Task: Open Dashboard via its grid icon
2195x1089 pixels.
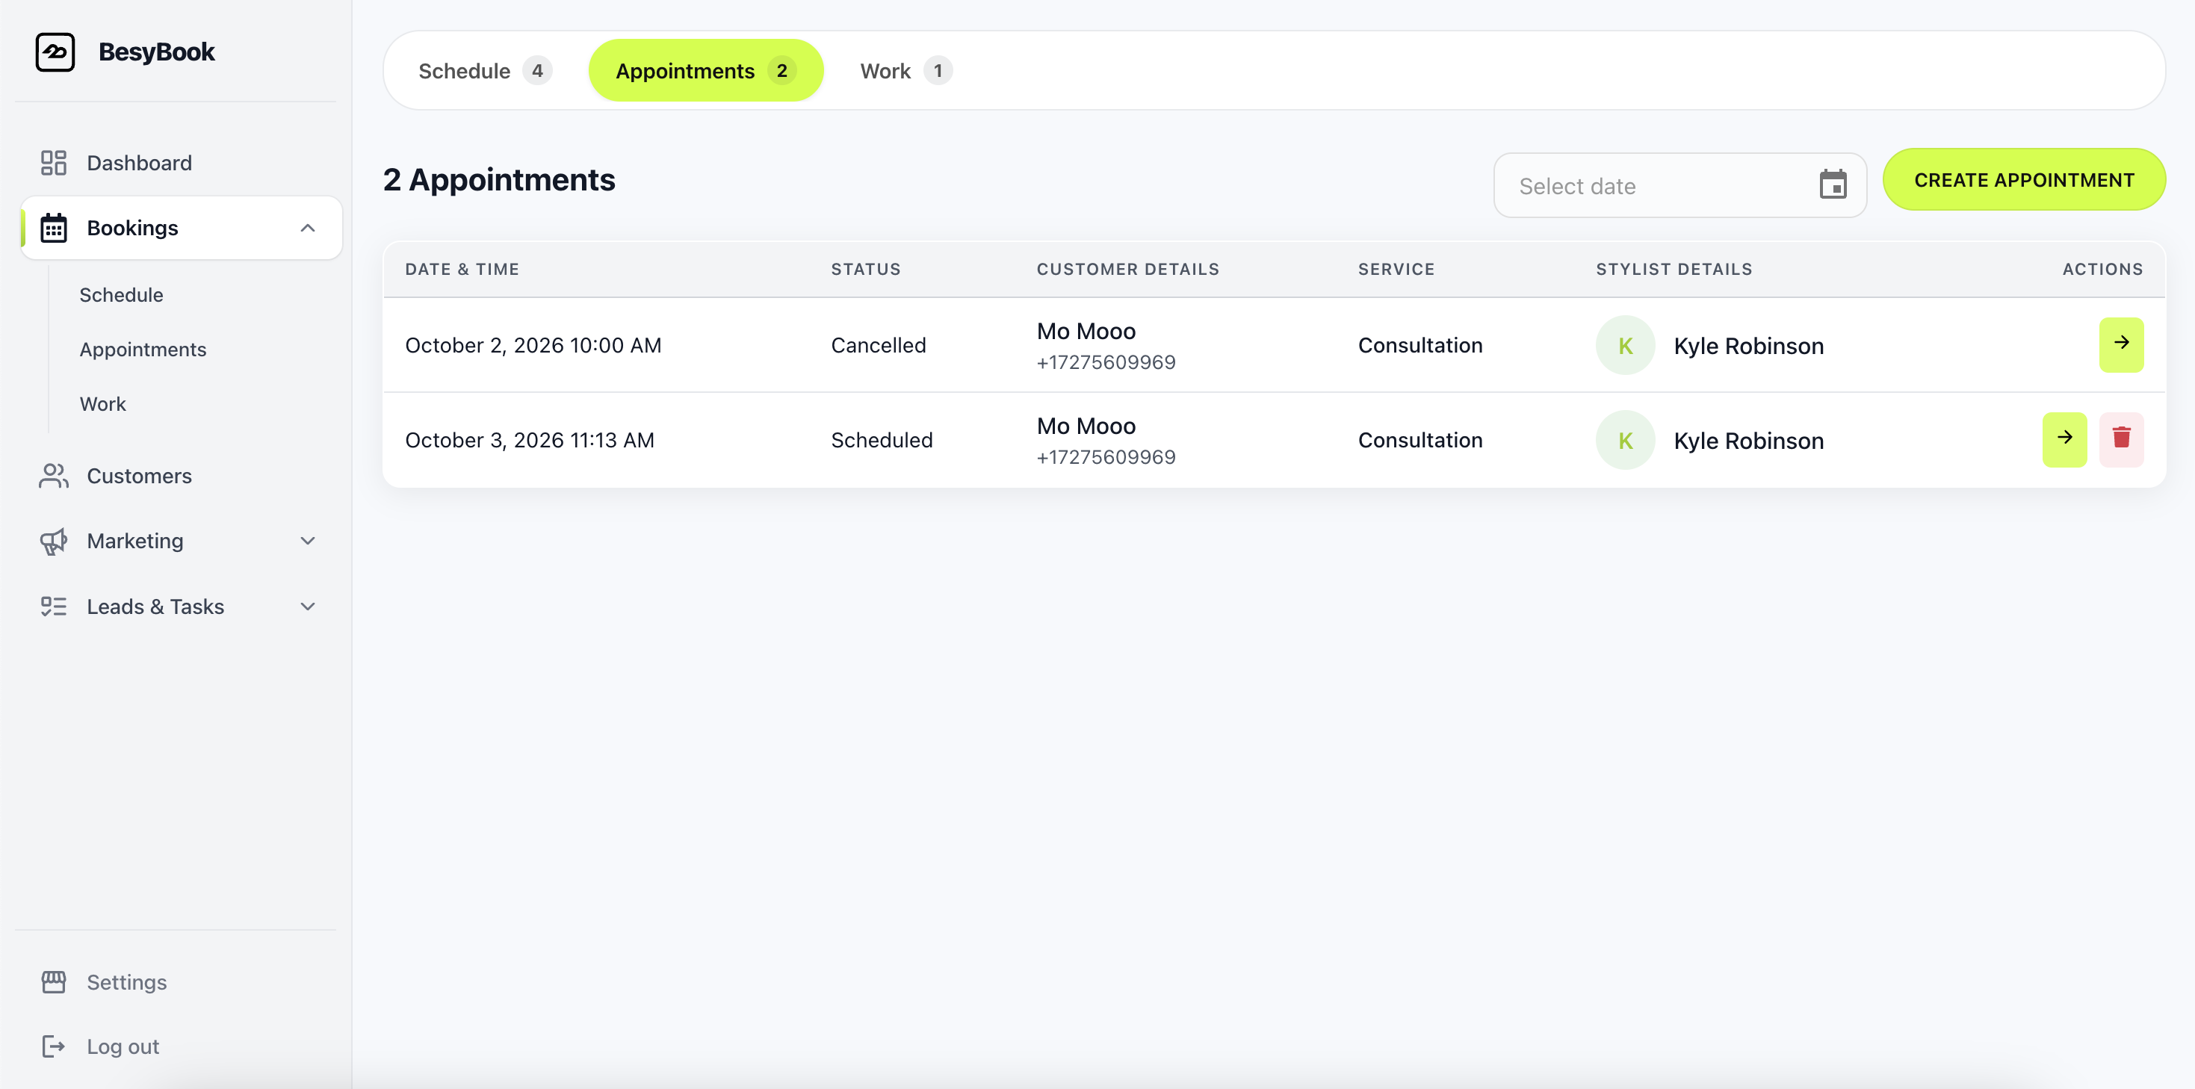Action: coord(54,163)
